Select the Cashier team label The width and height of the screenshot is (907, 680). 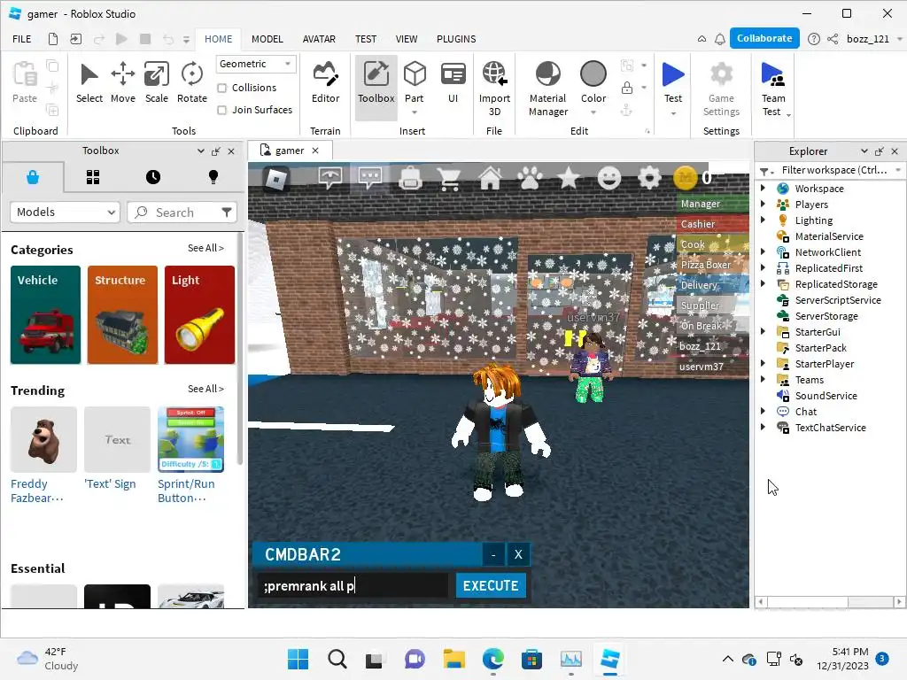(712, 224)
